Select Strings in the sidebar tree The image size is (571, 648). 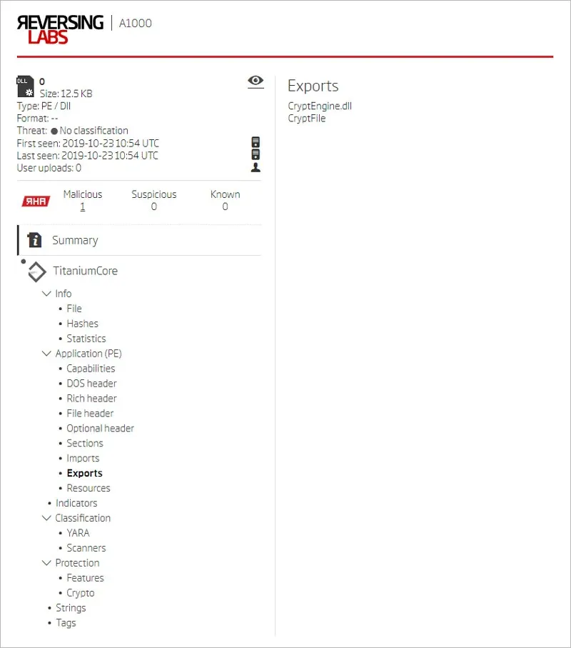click(x=71, y=607)
